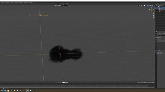The height and width of the screenshot is (92, 165).
Task: Open the Texture Paint workspace tab
Action: (7, 2)
